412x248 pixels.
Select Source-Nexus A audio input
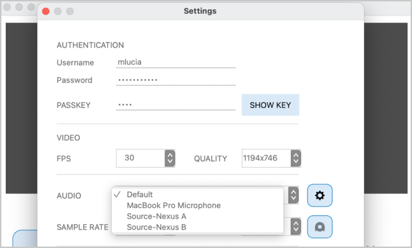(157, 216)
